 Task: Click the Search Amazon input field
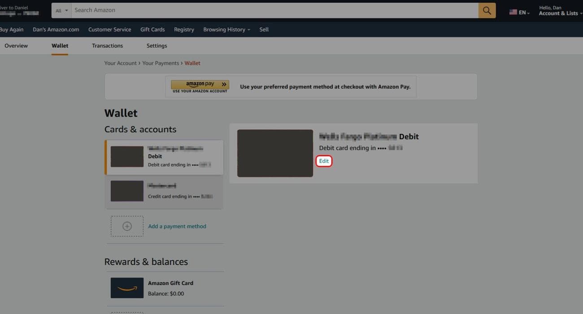tap(274, 10)
